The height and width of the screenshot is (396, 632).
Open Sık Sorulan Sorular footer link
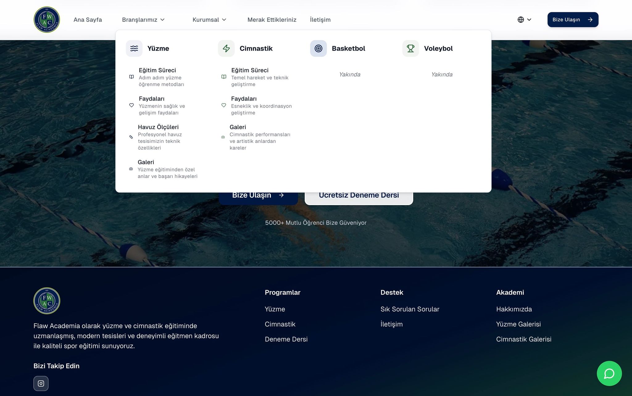410,309
